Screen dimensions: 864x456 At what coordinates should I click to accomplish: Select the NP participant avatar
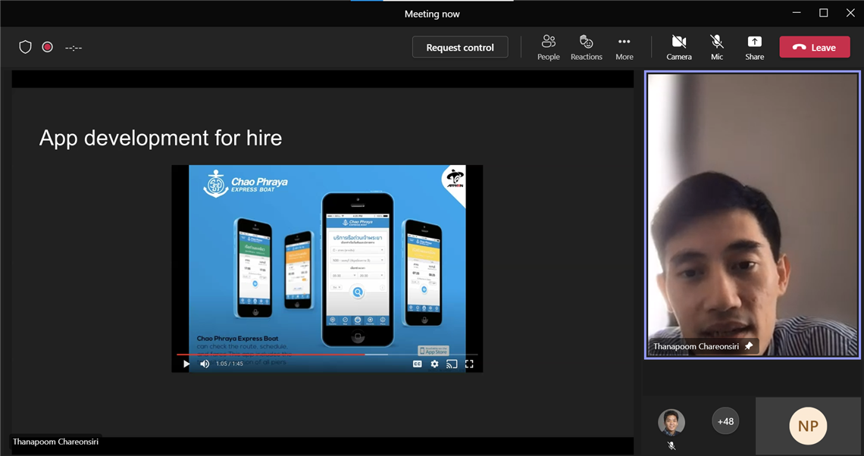[x=808, y=426]
